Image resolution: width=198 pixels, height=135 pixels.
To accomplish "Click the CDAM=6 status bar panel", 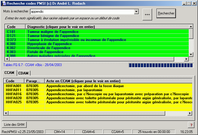I will (88, 132).
